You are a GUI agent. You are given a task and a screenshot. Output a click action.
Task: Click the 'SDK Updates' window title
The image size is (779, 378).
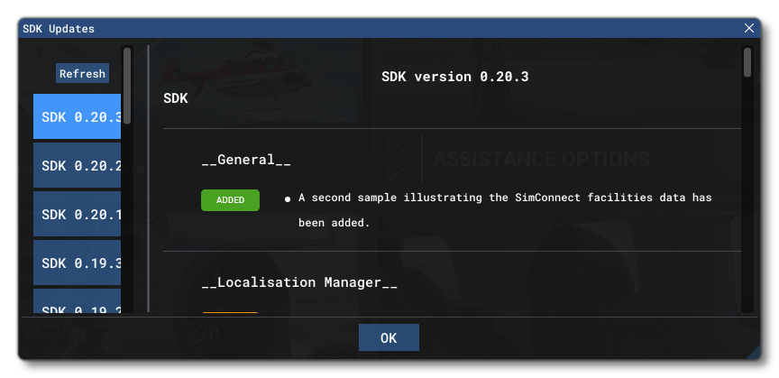[59, 29]
